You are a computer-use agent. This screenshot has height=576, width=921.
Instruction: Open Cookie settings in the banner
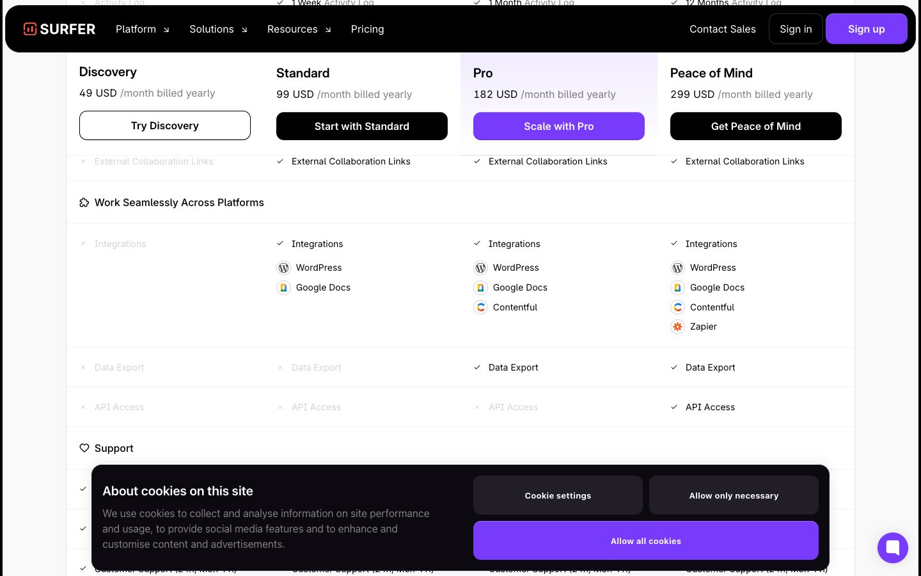pos(558,495)
